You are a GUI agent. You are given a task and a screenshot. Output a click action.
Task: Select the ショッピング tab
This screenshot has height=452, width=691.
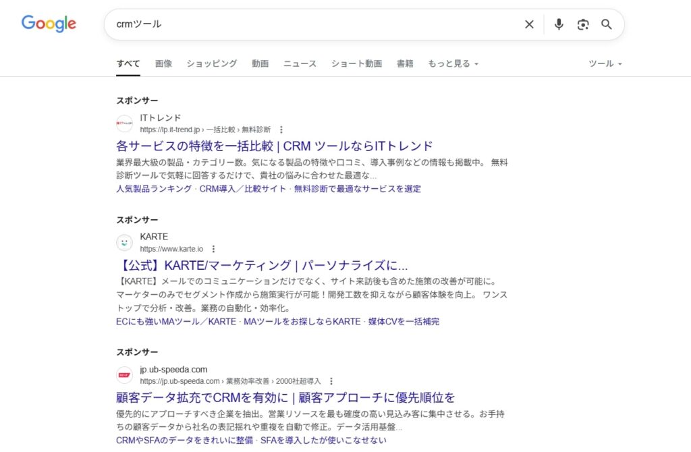(x=212, y=63)
